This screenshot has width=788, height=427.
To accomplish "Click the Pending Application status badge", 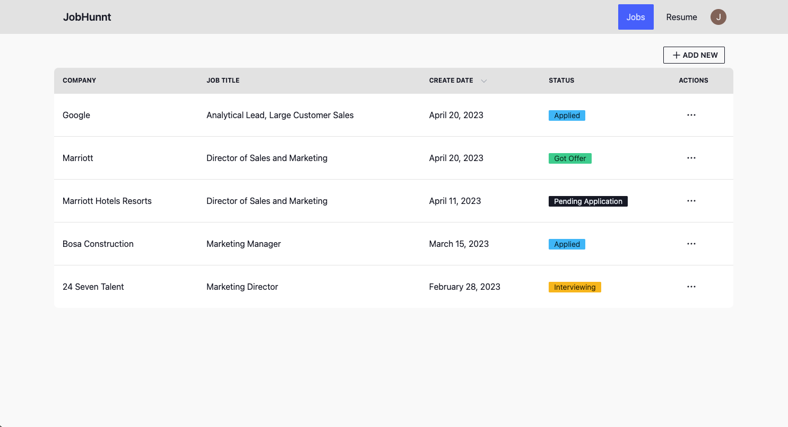I will (588, 201).
